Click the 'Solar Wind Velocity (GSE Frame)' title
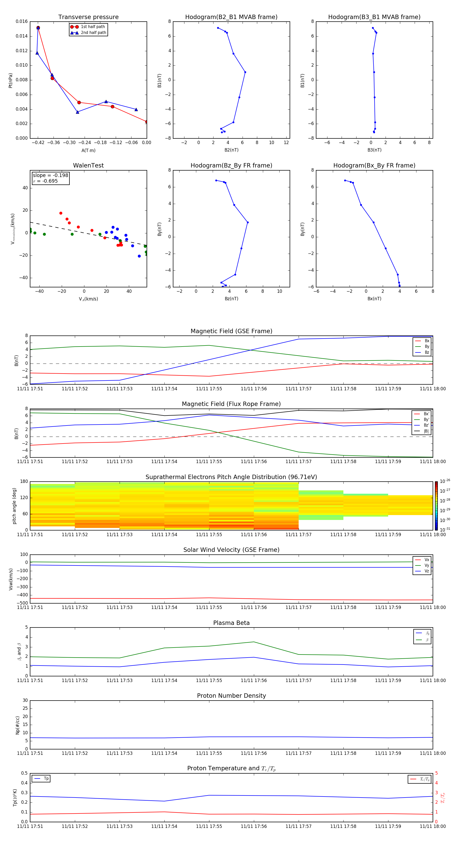This screenshot has width=463, height=849. coord(231,550)
